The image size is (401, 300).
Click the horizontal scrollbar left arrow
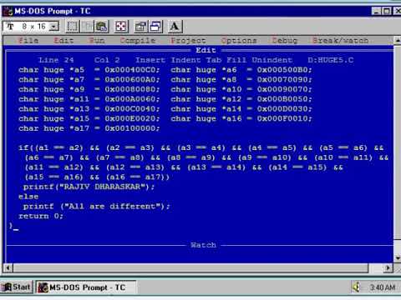(x=8, y=268)
